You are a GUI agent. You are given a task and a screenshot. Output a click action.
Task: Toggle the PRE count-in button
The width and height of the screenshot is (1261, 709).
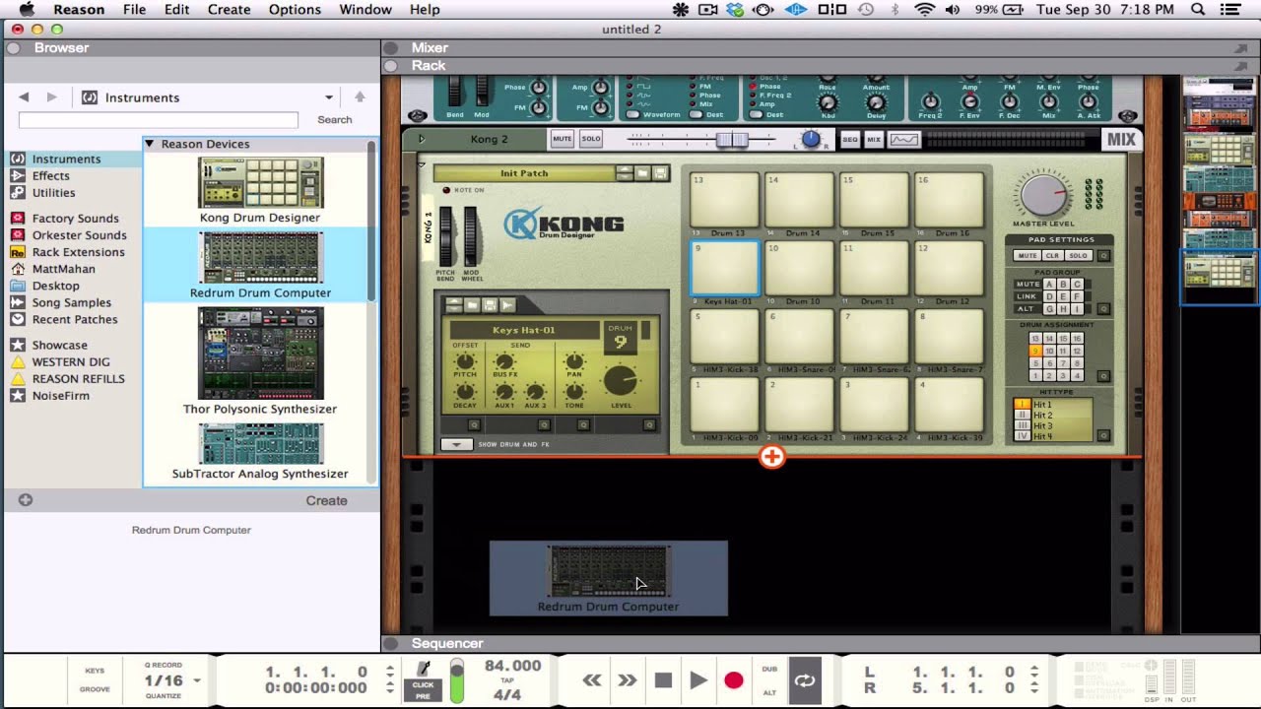[424, 695]
